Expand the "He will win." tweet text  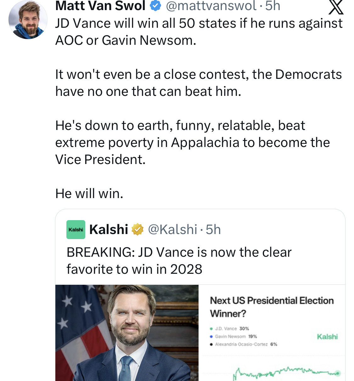(x=89, y=193)
